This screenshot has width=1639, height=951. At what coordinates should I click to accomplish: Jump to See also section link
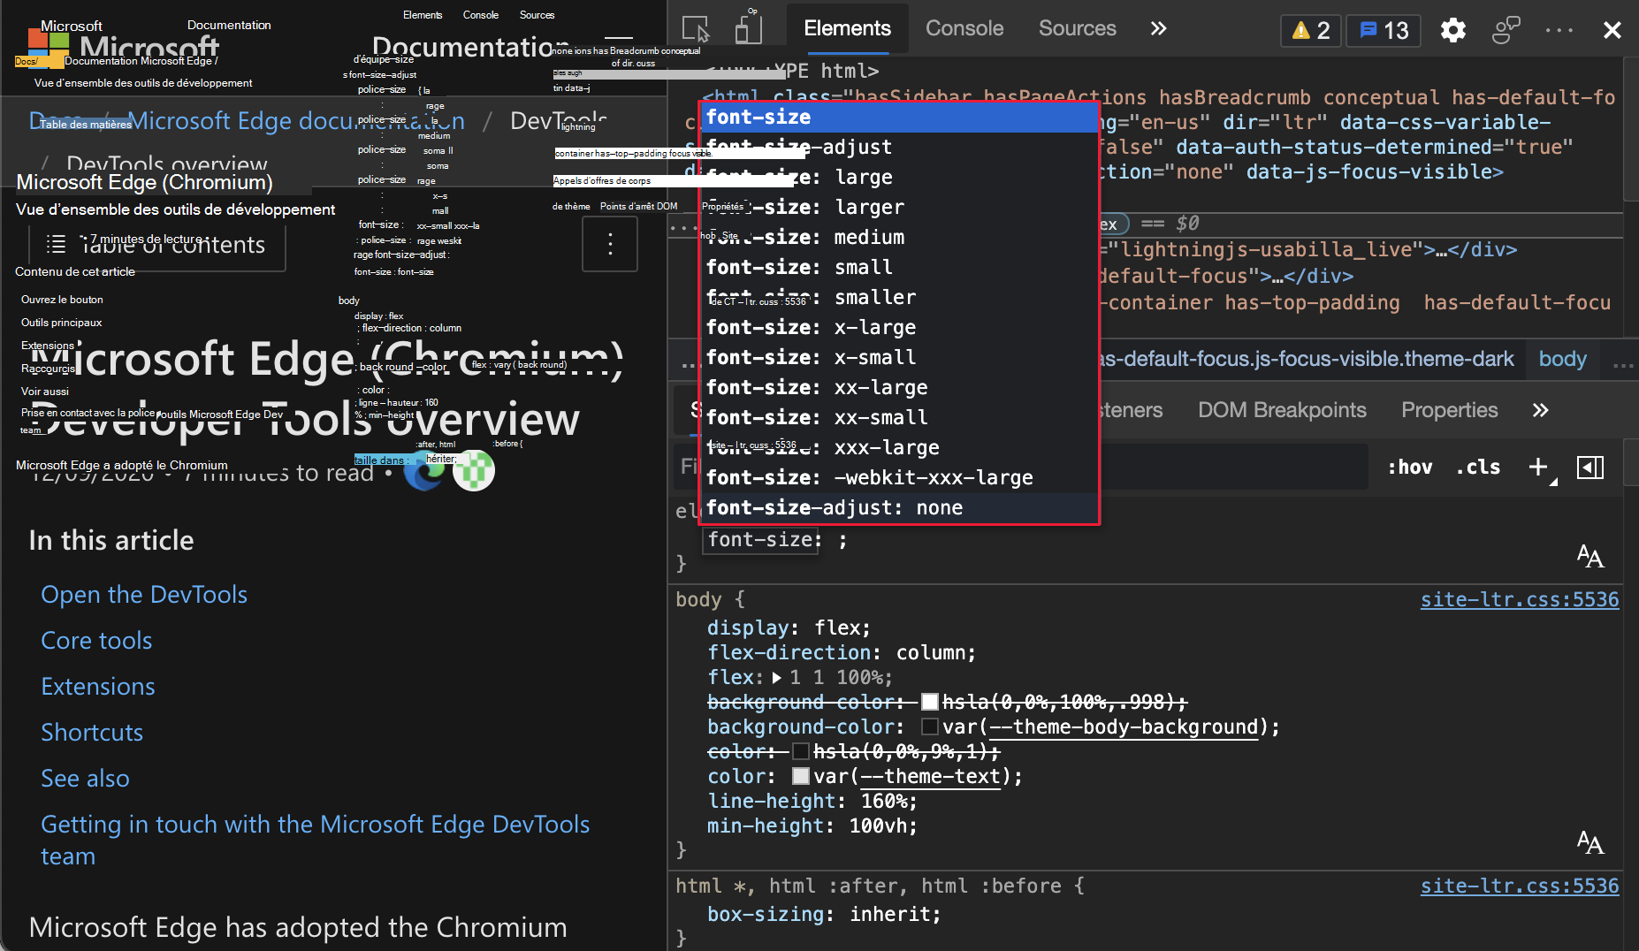(85, 779)
